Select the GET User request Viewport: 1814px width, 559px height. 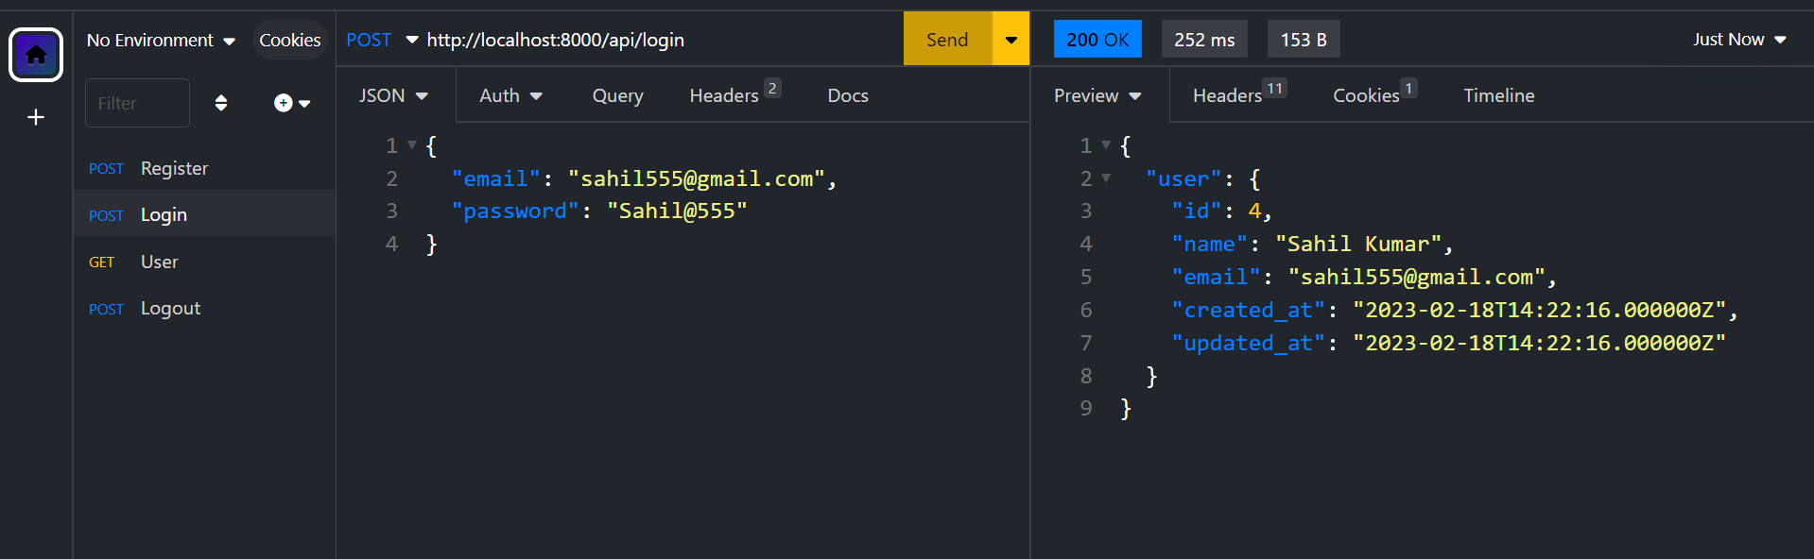159,262
